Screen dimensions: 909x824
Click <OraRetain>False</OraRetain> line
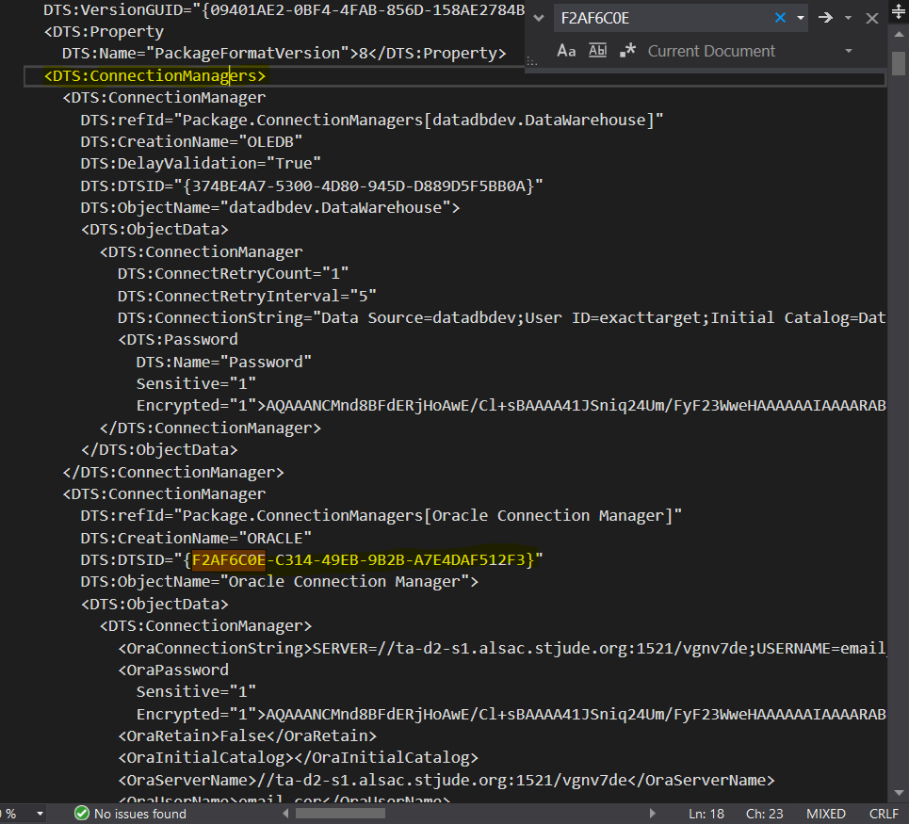point(248,735)
